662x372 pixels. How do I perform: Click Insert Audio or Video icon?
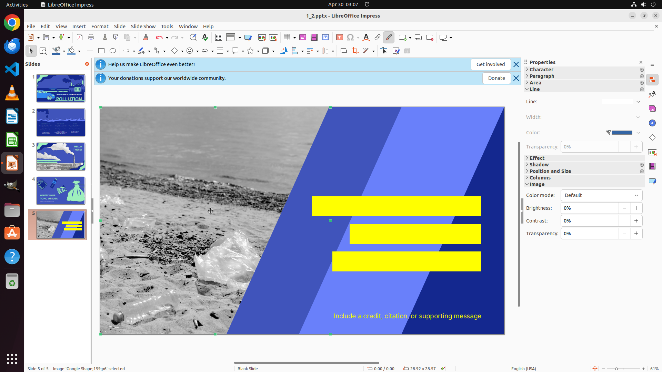point(314,38)
